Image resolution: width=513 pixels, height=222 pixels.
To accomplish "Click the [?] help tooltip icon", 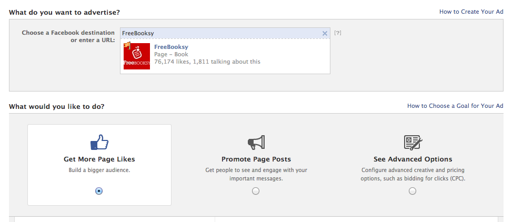I will point(338,33).
